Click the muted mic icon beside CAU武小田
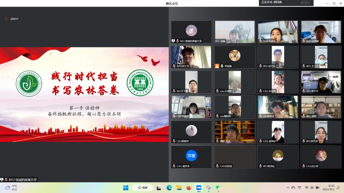The image size is (344, 193). [x=304, y=166]
